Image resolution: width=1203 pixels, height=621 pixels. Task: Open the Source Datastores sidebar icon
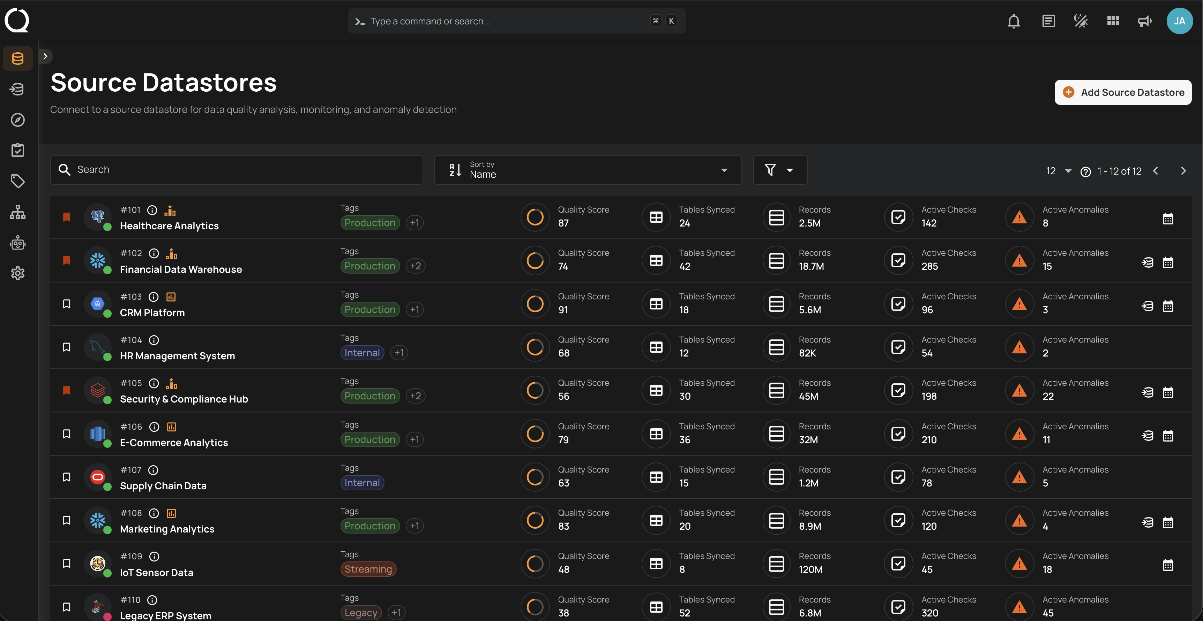tap(17, 58)
